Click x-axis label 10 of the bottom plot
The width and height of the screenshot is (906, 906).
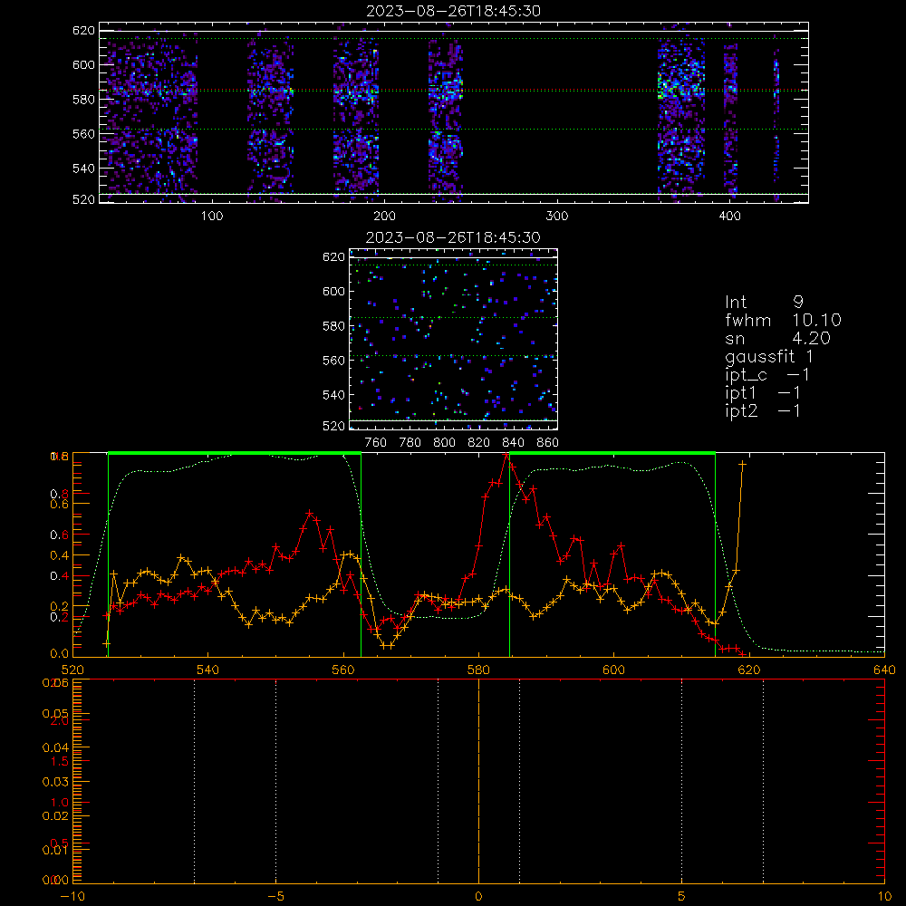[x=884, y=896]
